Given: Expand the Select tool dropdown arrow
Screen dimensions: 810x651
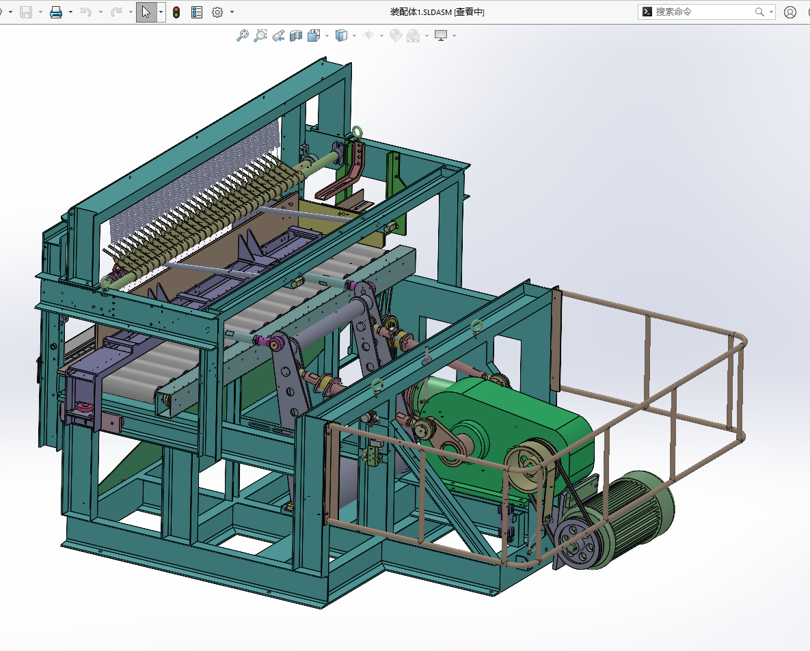Looking at the screenshot, I should point(161,12).
